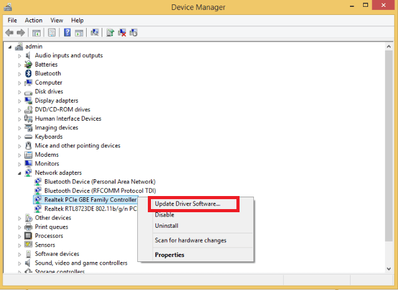
Task: Click the Human Interface Devices icon
Action: pos(28,118)
